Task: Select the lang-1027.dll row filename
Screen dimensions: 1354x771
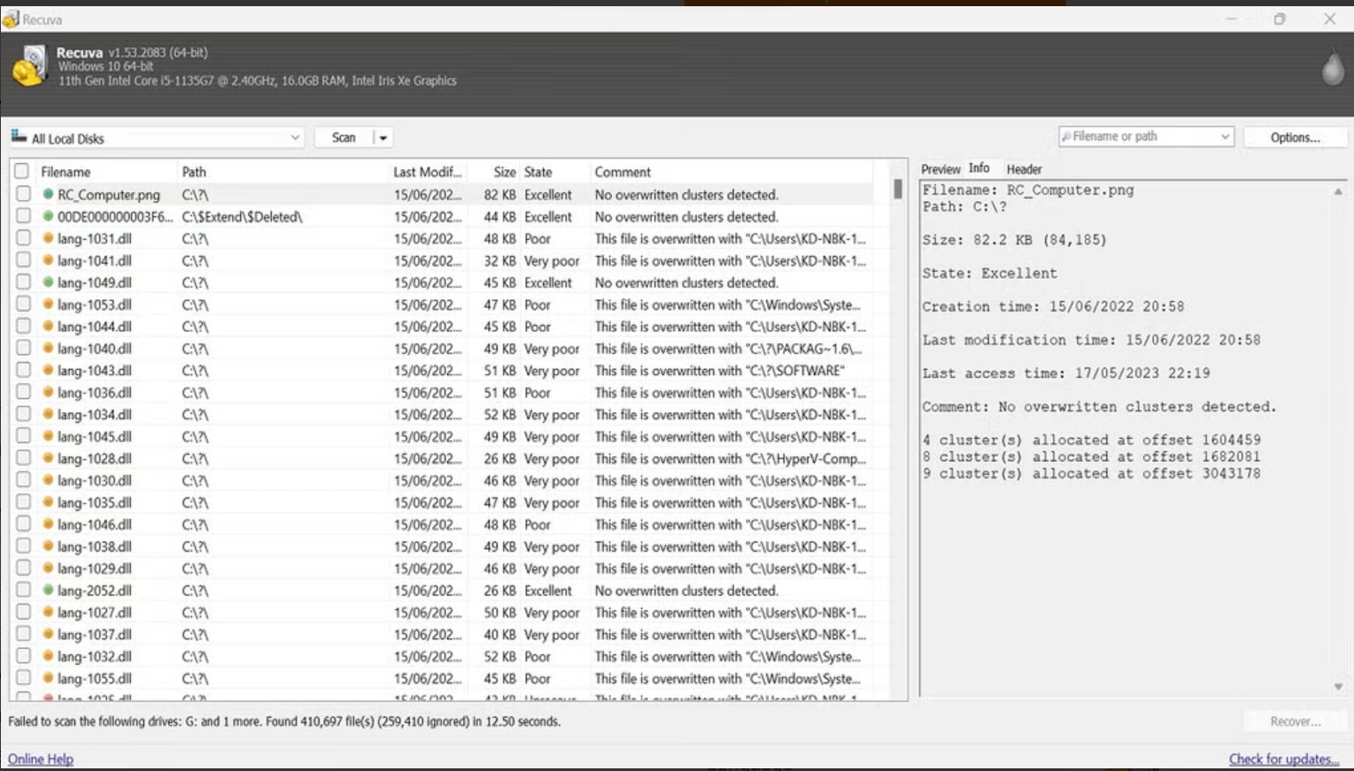Action: pyautogui.click(x=94, y=613)
